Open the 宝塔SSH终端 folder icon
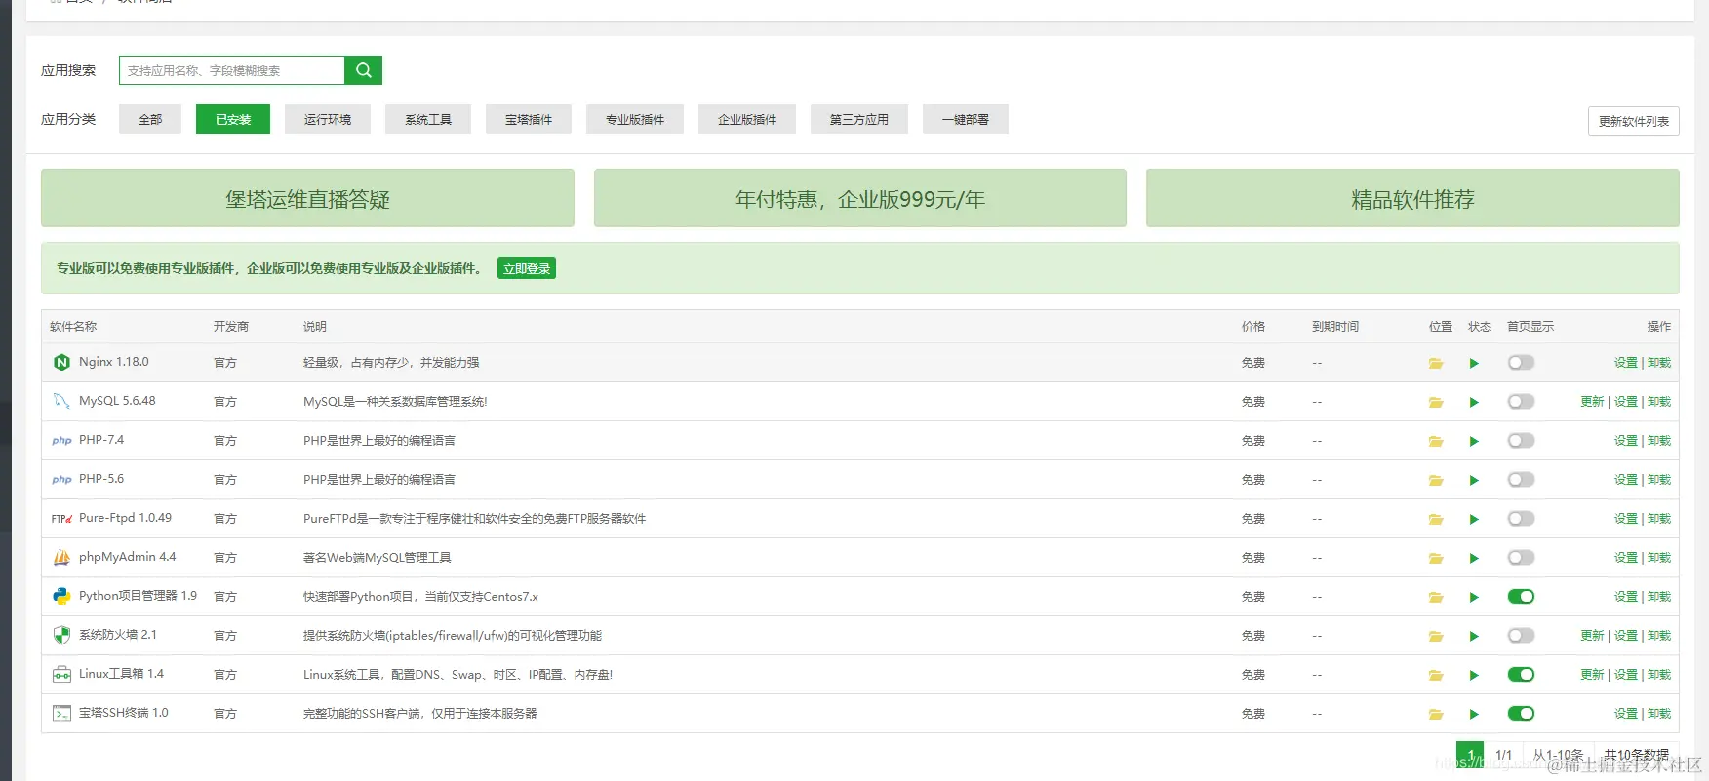This screenshot has width=1709, height=781. [x=1436, y=714]
